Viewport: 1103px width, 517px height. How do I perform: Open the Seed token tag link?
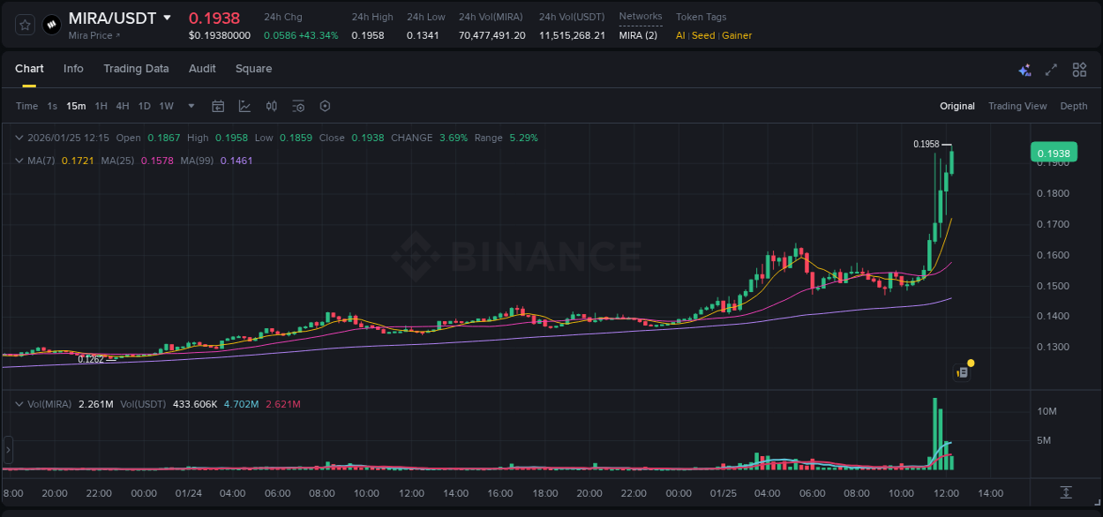(x=703, y=35)
